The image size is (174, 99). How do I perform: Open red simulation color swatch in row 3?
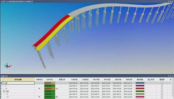click(140, 89)
